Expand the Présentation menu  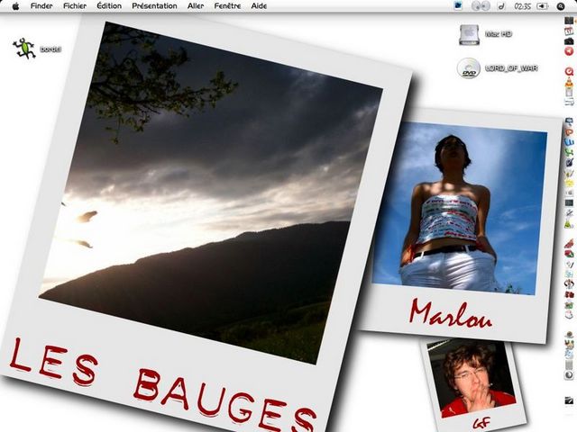(x=154, y=5)
